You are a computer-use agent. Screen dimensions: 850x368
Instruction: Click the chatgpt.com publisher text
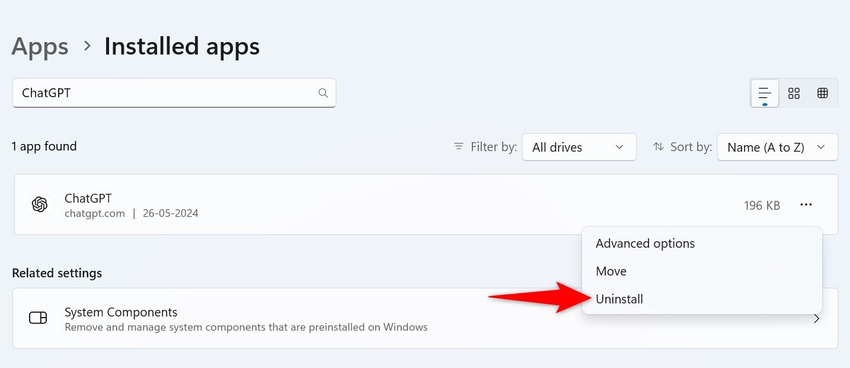tap(95, 213)
